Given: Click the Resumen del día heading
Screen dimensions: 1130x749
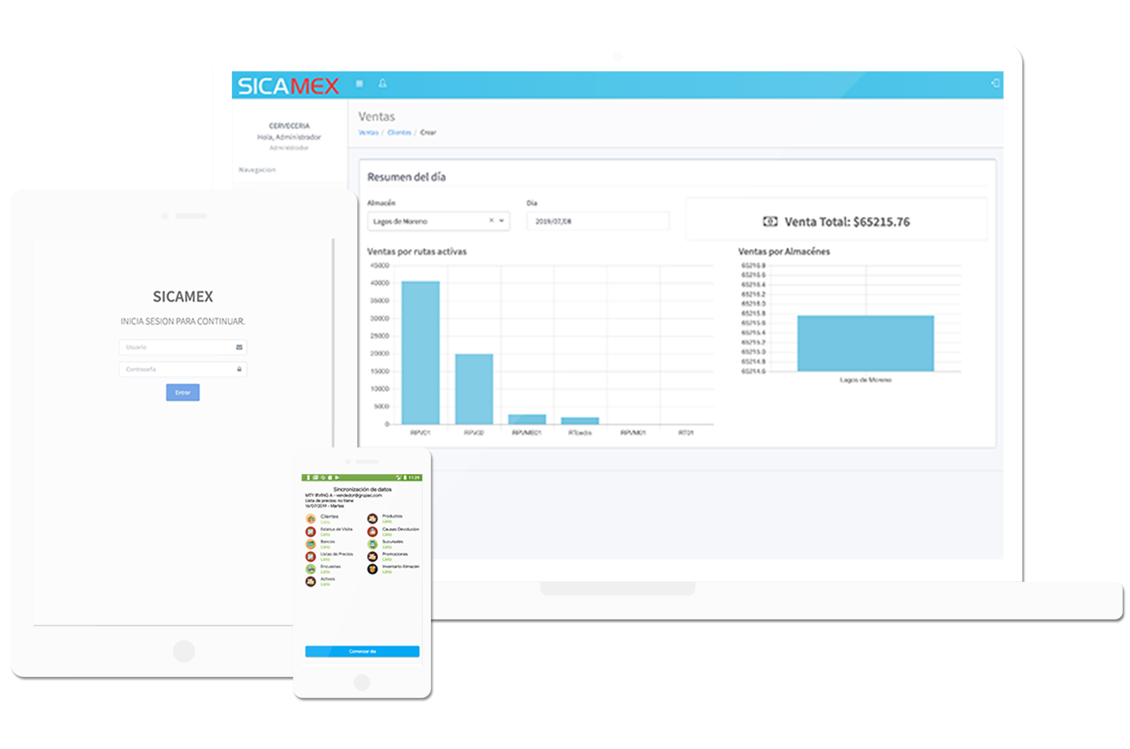Looking at the screenshot, I should [406, 177].
